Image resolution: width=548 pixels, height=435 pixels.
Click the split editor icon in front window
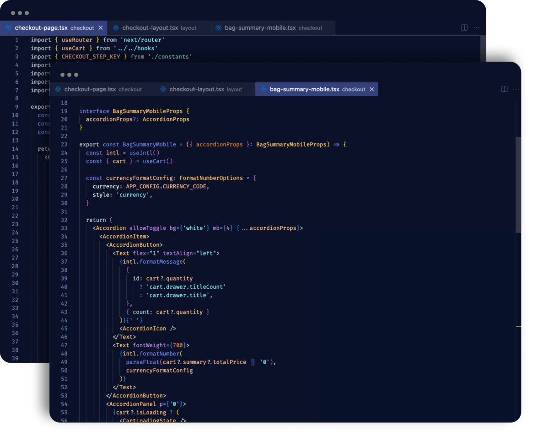coord(504,89)
